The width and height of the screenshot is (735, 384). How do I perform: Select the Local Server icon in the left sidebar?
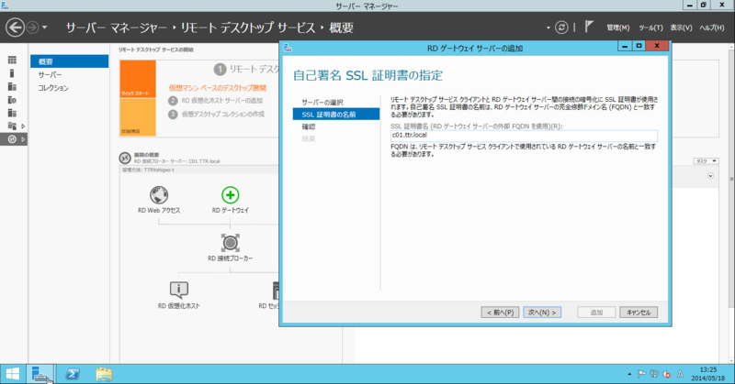point(12,73)
